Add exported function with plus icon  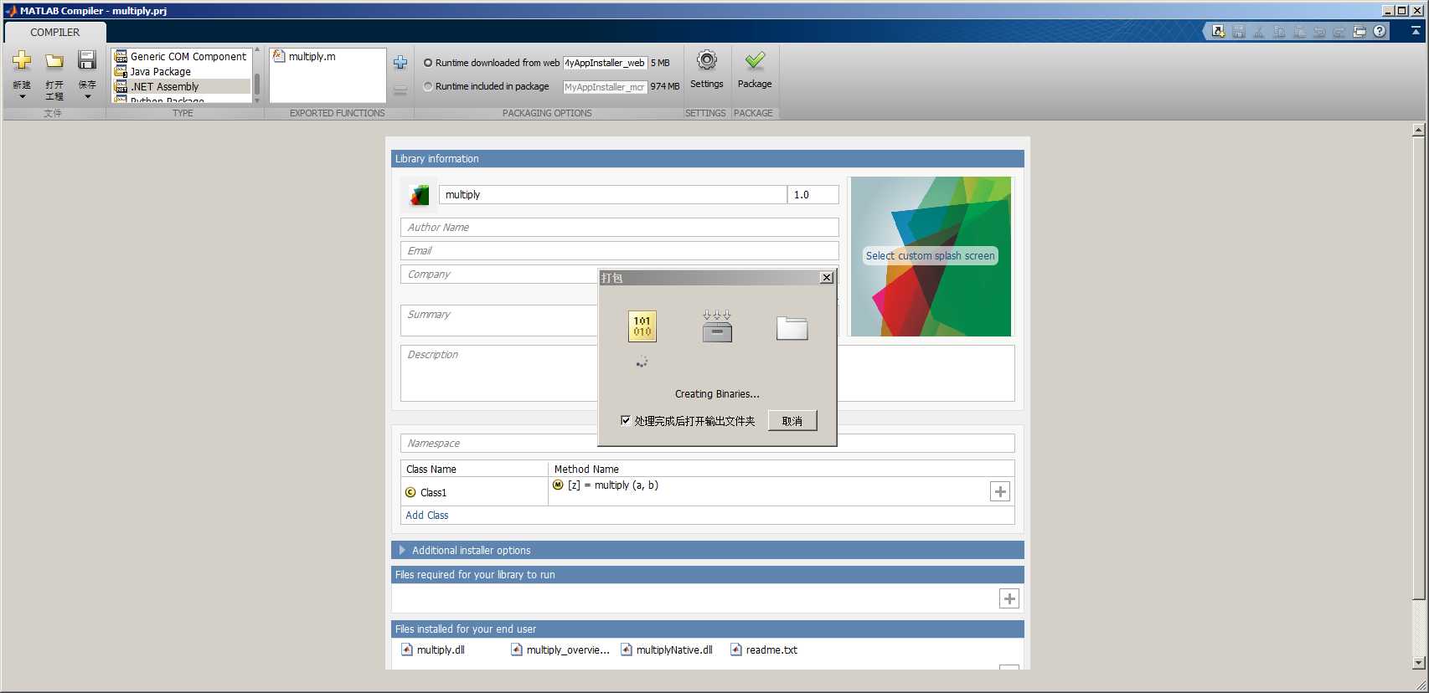(x=400, y=62)
